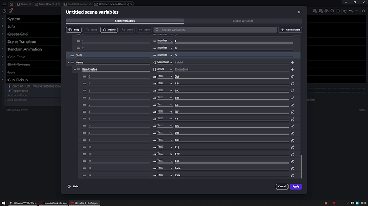
Task: Click the plus icon on the Game structure row
Action: point(292,62)
